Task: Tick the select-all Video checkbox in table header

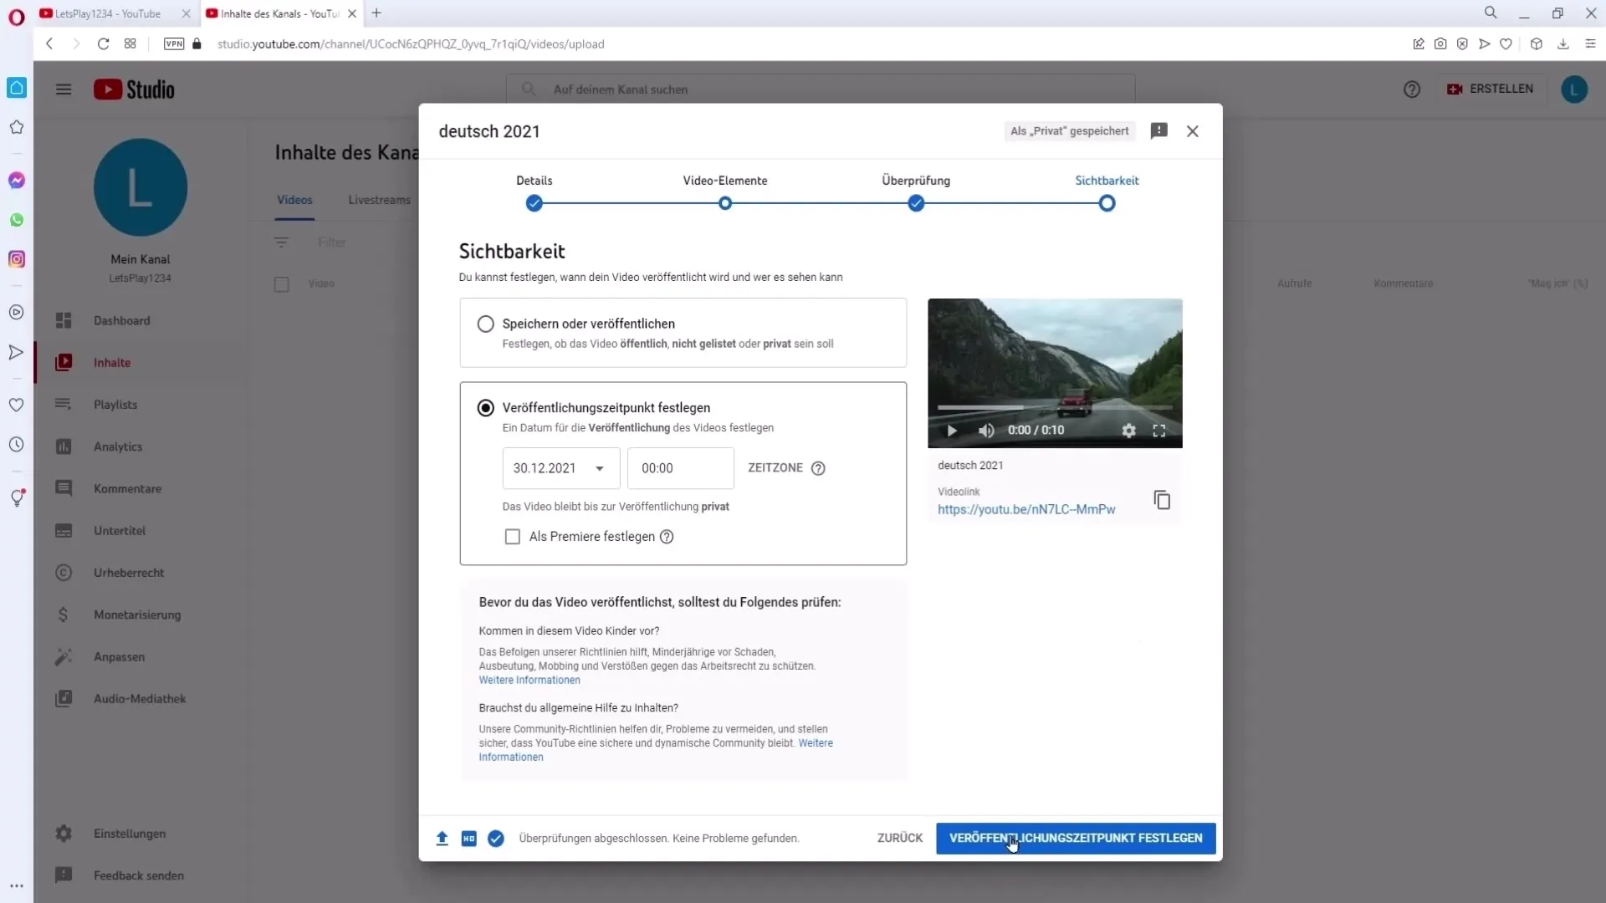Action: 282,284
